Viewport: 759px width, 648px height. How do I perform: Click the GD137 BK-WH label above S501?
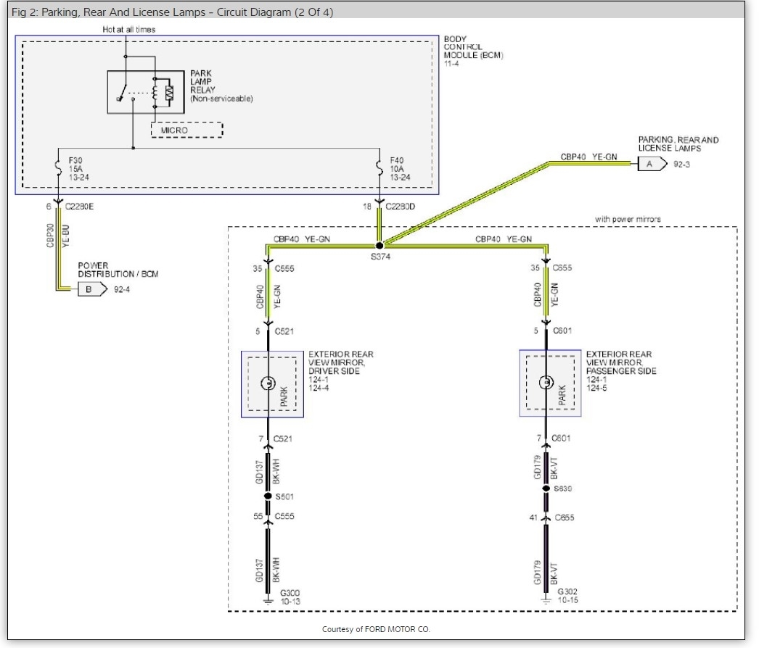tap(268, 472)
